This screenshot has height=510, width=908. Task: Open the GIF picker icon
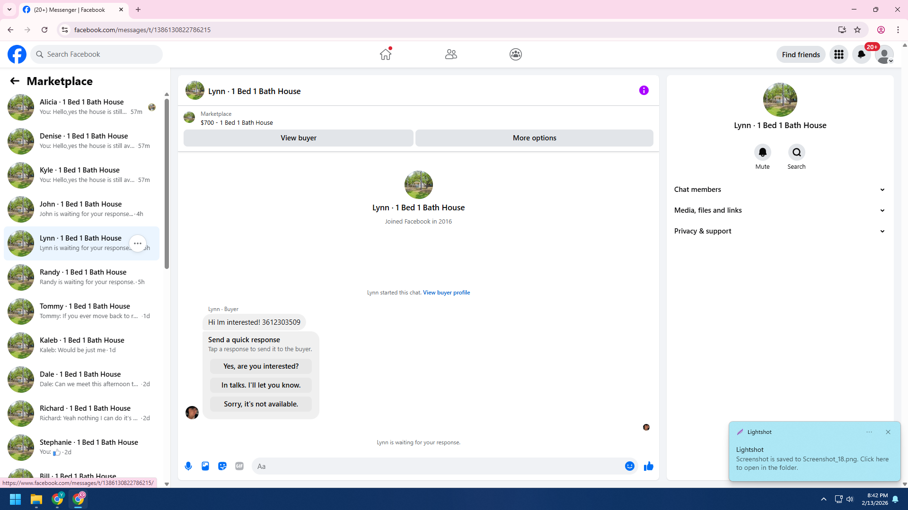point(239,466)
